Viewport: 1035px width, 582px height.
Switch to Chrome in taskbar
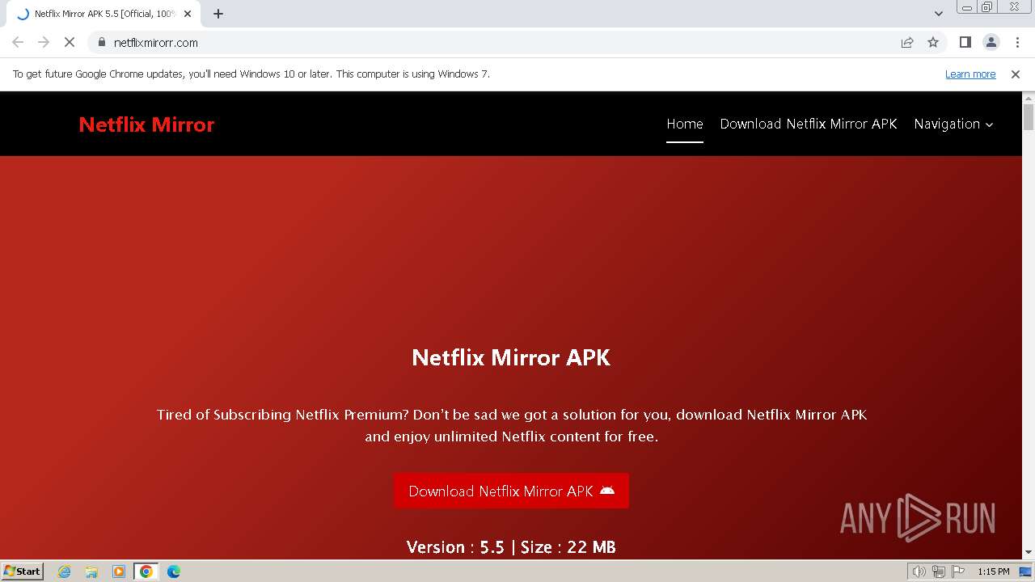pos(146,571)
